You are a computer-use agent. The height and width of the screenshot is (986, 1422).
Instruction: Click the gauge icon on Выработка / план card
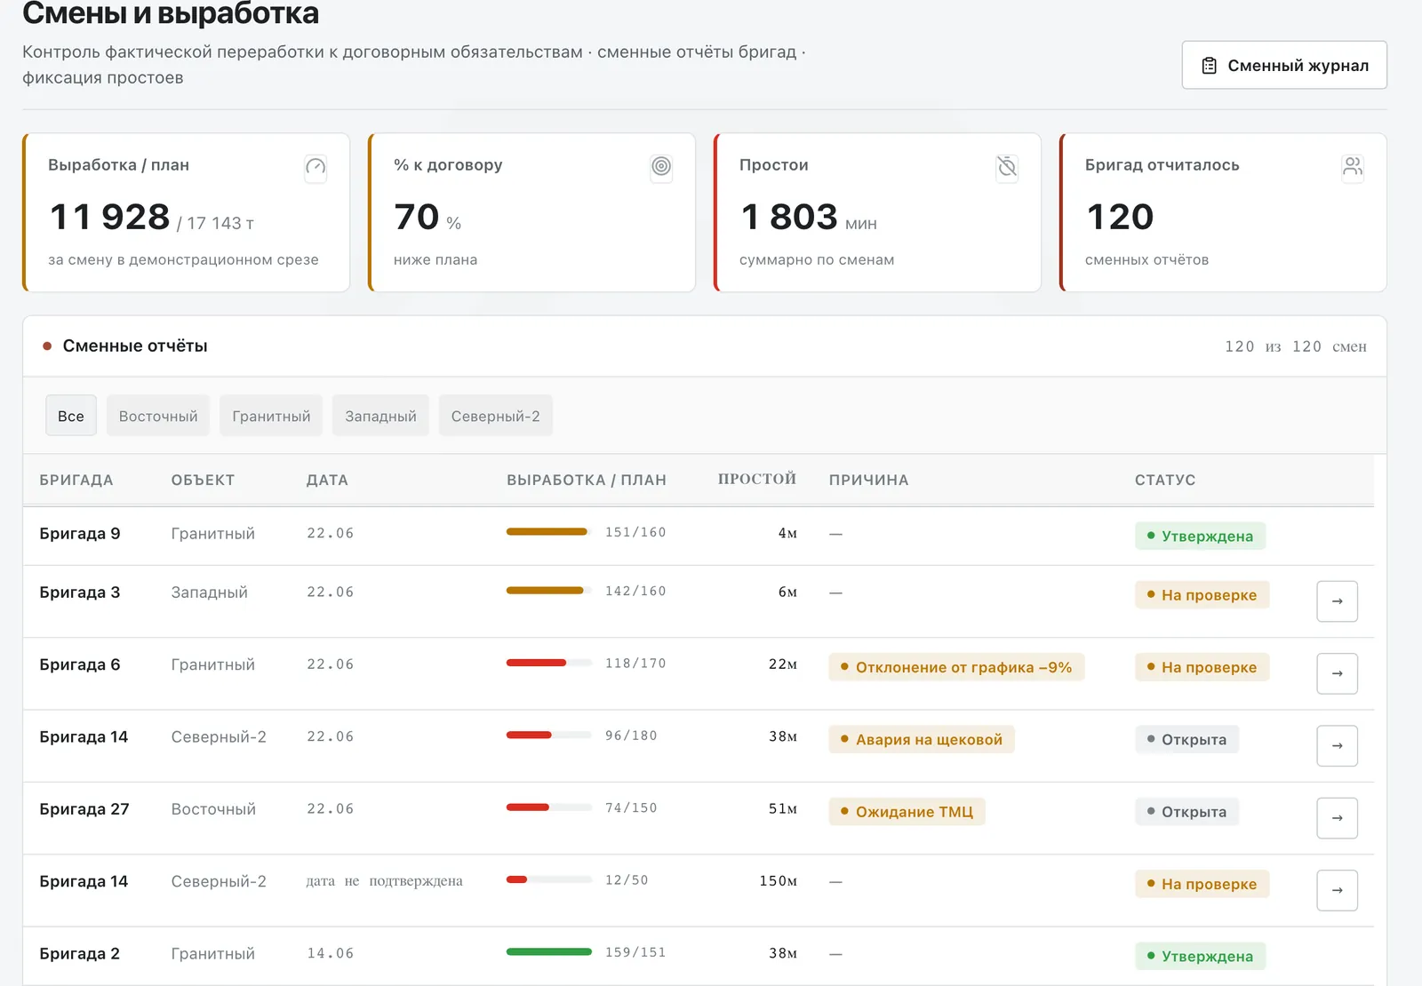316,167
